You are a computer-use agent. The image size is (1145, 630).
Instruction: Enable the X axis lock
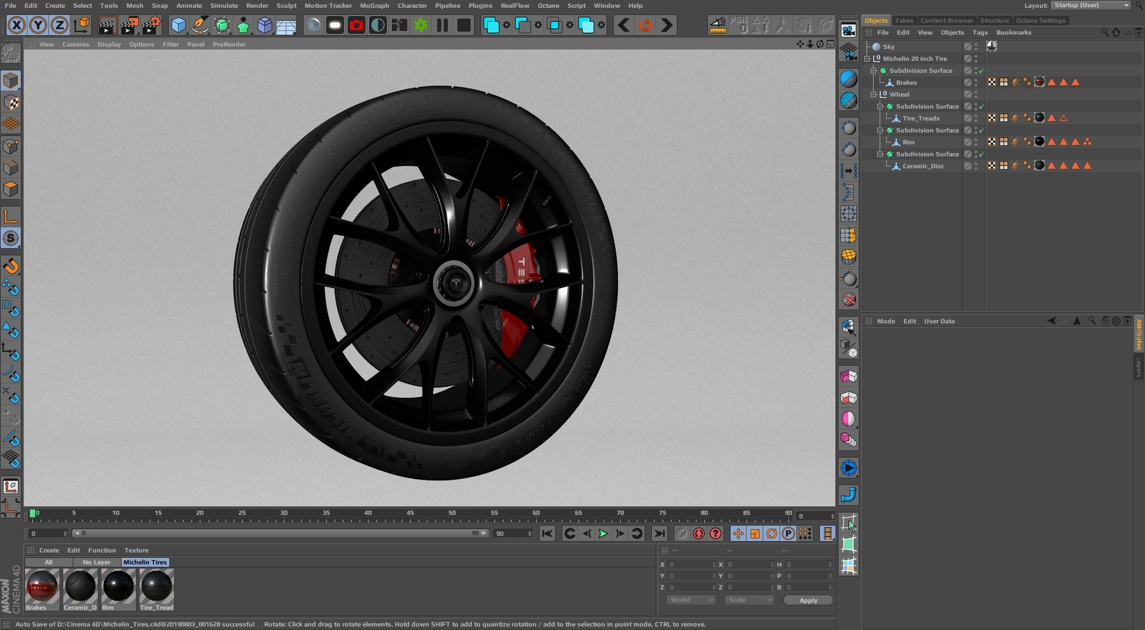(x=17, y=25)
